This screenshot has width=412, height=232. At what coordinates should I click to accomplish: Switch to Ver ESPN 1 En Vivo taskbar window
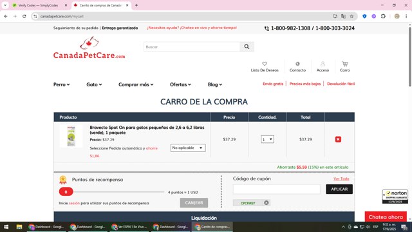(129, 227)
